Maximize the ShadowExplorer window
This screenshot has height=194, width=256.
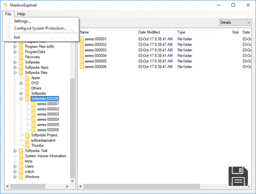tap(233, 5)
